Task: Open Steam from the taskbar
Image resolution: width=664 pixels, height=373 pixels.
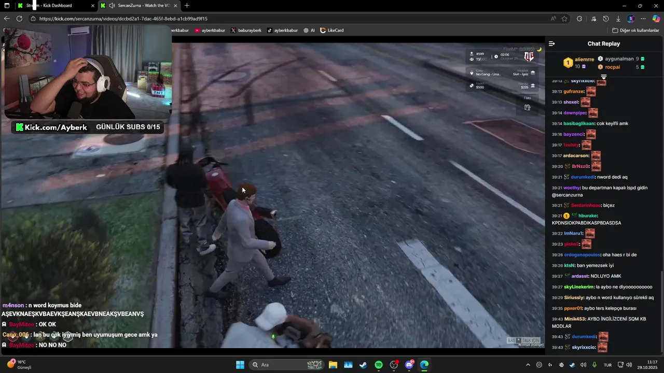Action: (363, 365)
